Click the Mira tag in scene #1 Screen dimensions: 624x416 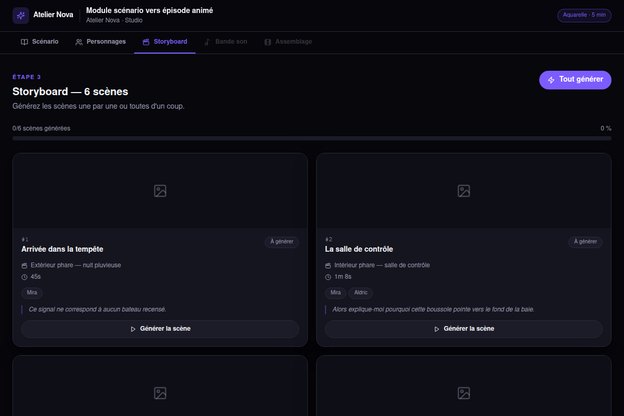click(x=32, y=293)
